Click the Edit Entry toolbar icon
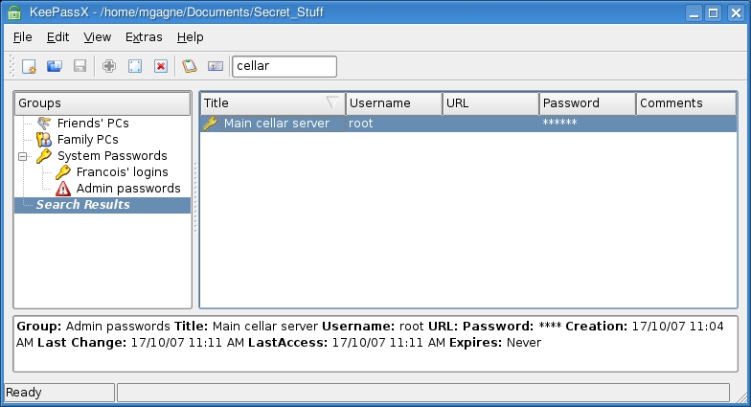The width and height of the screenshot is (751, 407). point(135,66)
